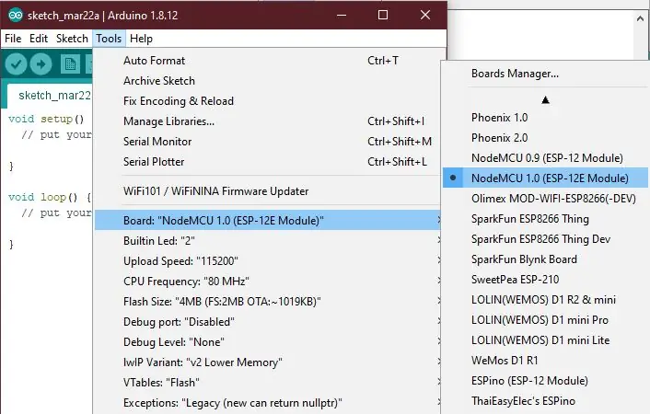
Task: Open the Edit menu
Action: pyautogui.click(x=39, y=39)
